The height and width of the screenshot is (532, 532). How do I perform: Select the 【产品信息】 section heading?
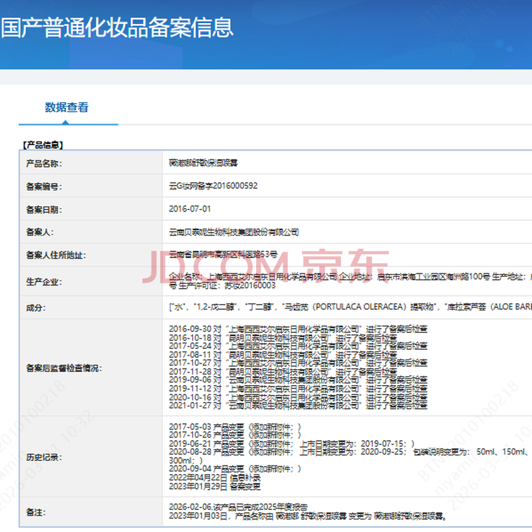(43, 144)
